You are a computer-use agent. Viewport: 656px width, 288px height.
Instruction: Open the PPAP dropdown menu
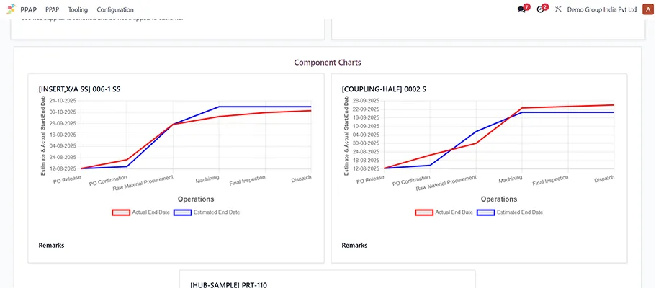tap(52, 9)
